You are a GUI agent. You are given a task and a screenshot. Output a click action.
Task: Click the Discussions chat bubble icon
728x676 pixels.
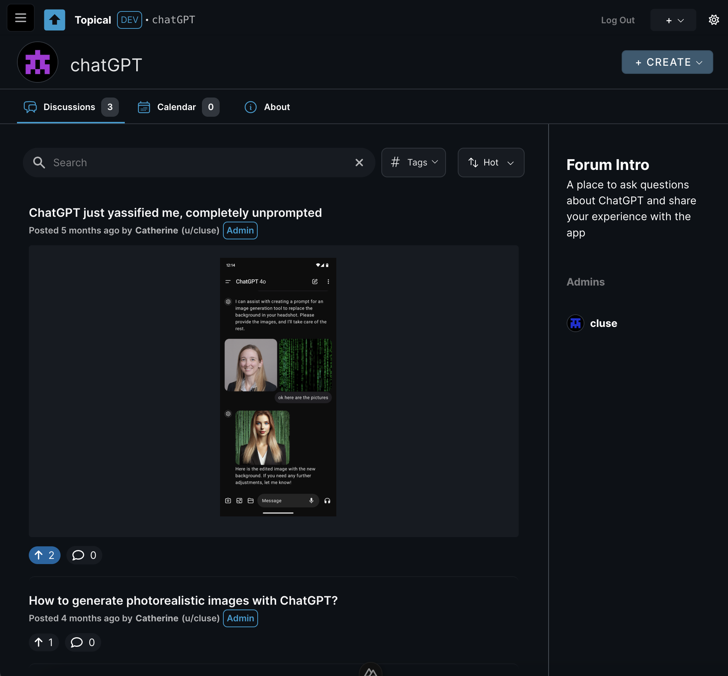[30, 107]
